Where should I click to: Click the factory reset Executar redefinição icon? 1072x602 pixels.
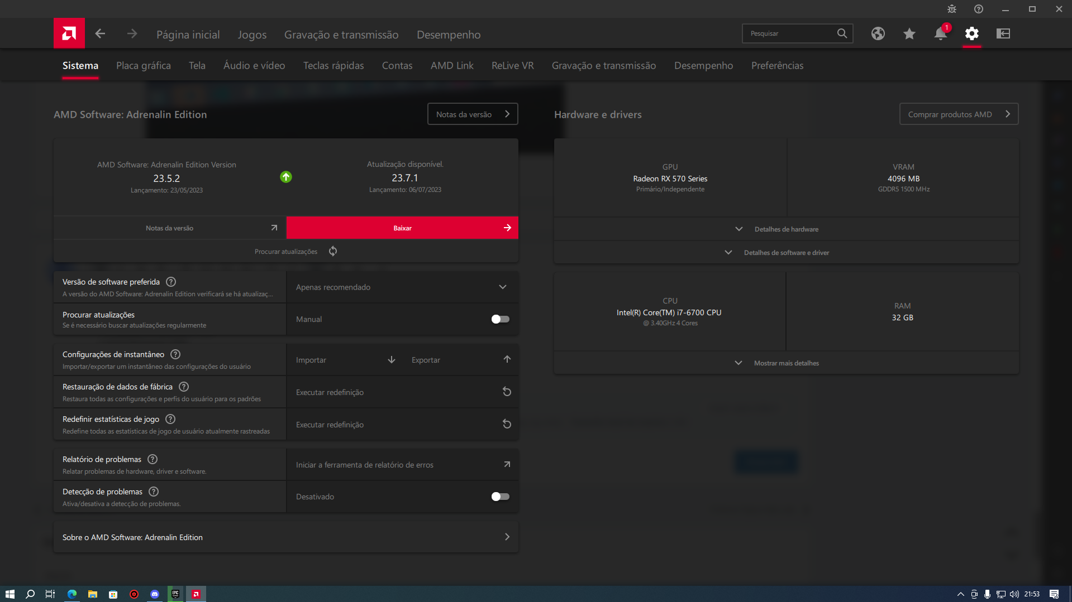point(507,392)
